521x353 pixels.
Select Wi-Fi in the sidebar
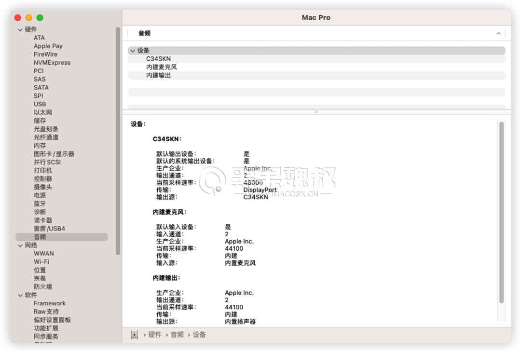tap(41, 262)
